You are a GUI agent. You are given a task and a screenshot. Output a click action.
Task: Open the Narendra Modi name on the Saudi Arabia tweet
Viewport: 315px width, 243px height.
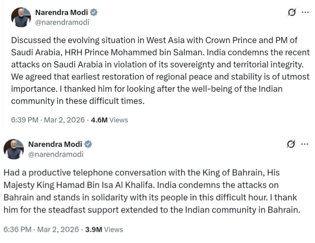[62, 13]
